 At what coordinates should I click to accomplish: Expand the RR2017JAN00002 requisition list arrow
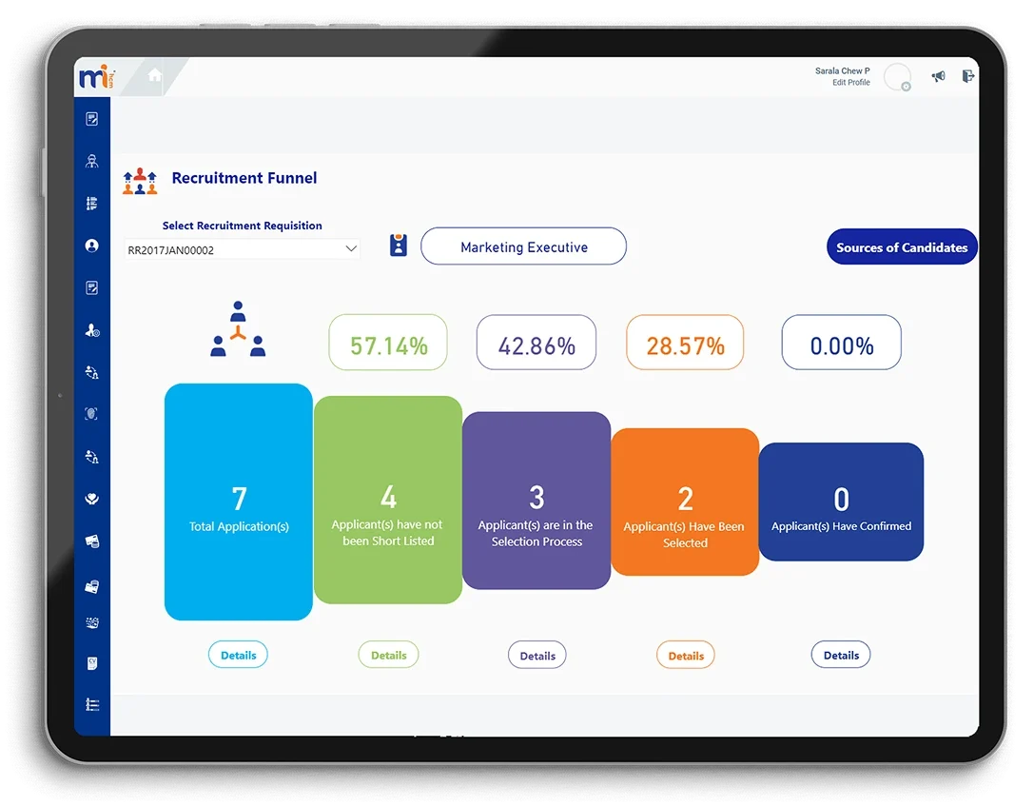point(351,247)
